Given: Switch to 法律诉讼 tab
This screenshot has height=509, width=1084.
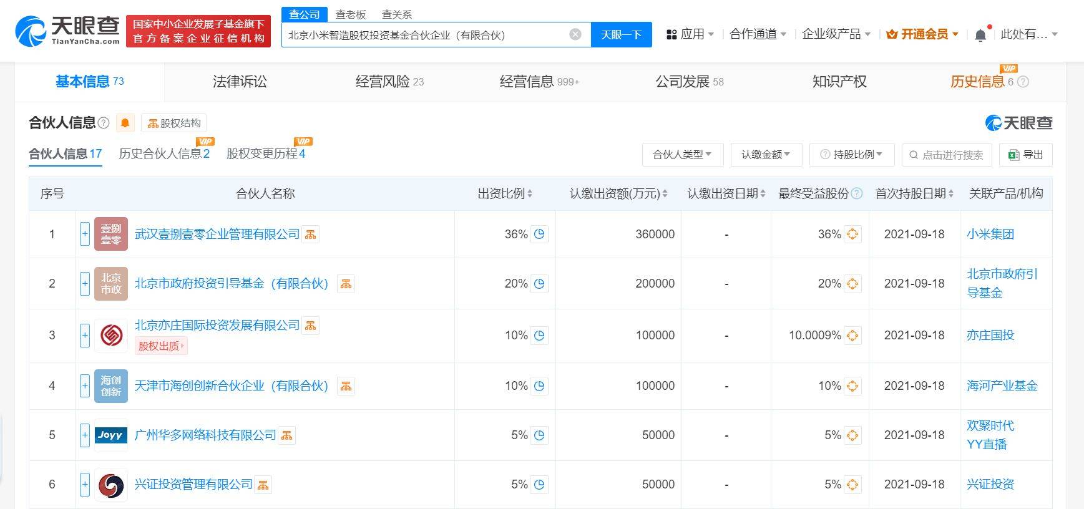Looking at the screenshot, I should (240, 82).
